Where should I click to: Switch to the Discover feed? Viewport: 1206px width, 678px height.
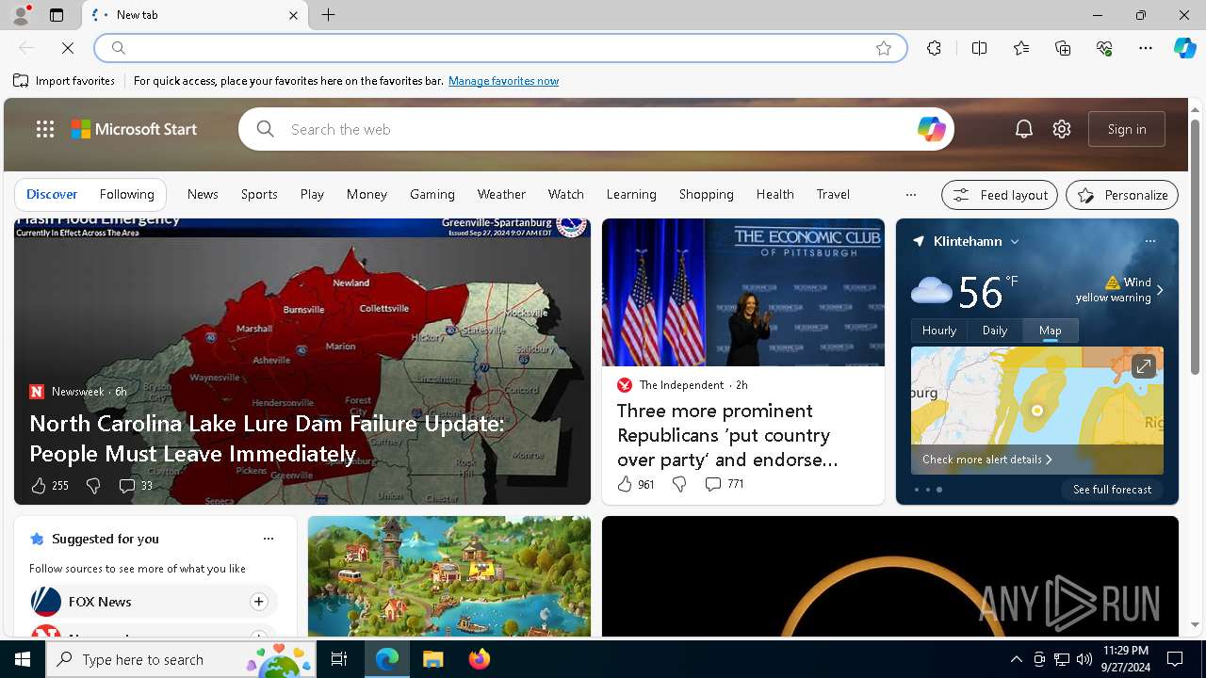coord(52,194)
